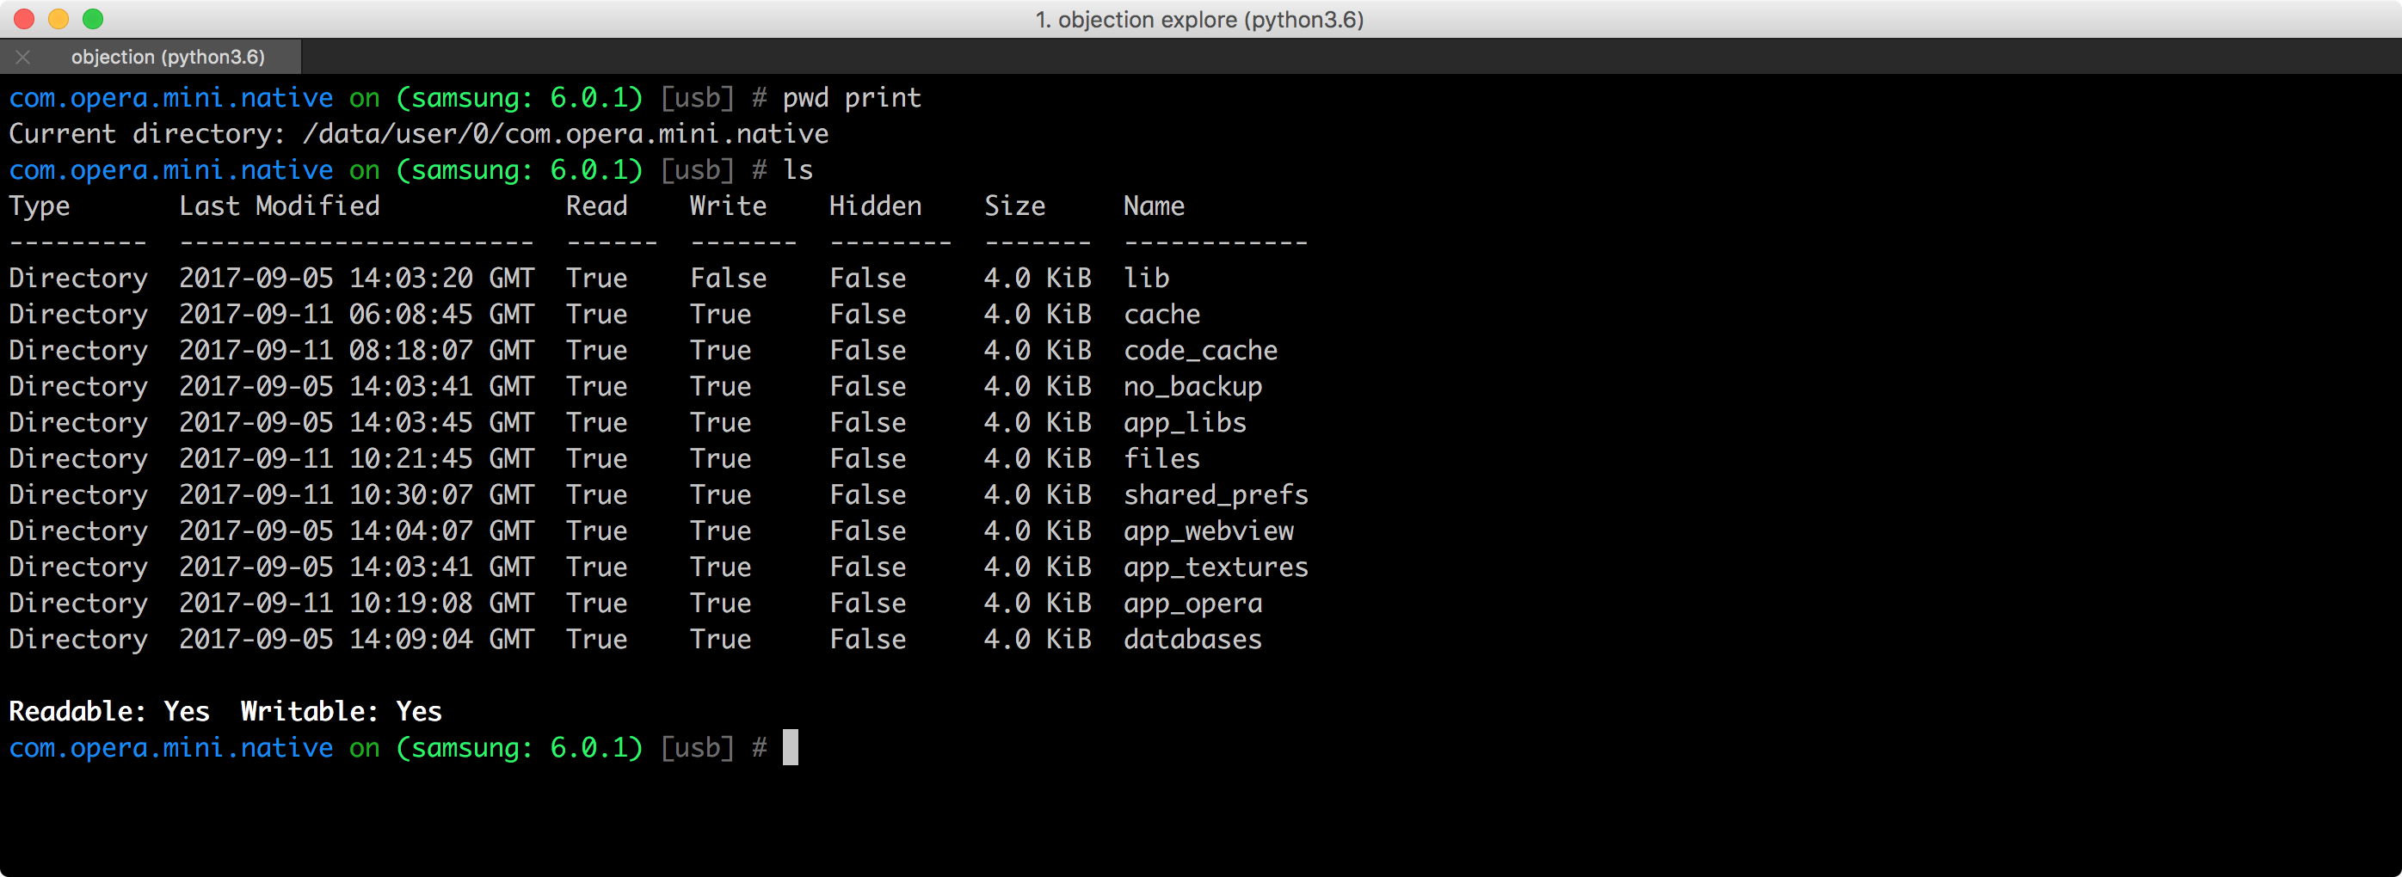Click the timestamp 2017-09-05 14:03:45 GMT
Image resolution: width=2402 pixels, height=877 pixels.
click(x=357, y=423)
